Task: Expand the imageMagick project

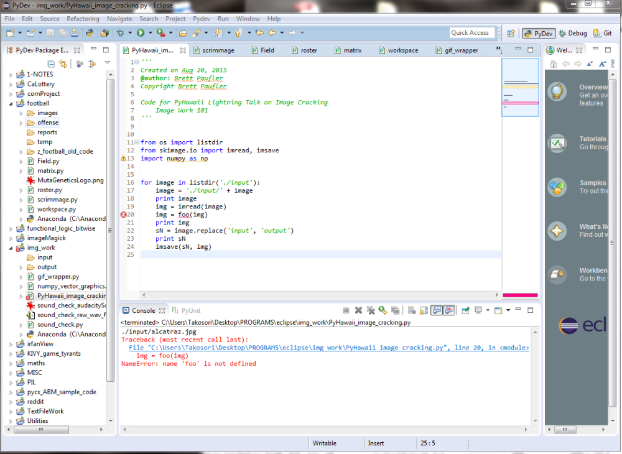Action: point(11,238)
